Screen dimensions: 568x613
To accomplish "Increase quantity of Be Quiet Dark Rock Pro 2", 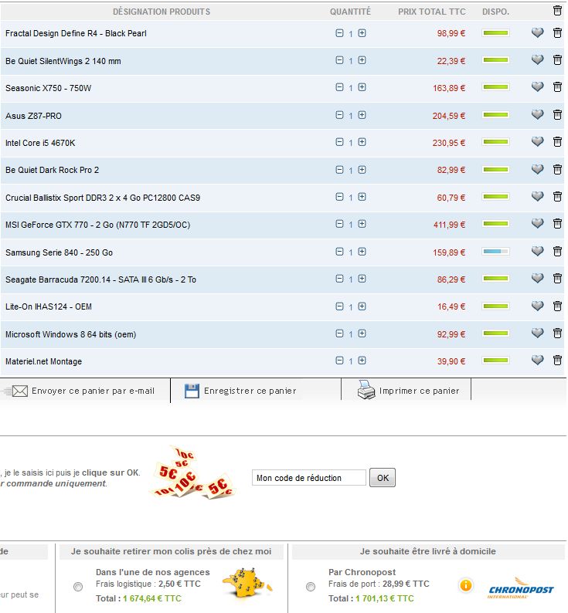I will coord(362,170).
